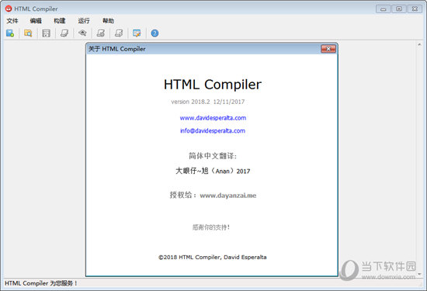This screenshot has height=291, width=427.
Task: Click the HTML Compiler heading in dialog
Action: pyautogui.click(x=213, y=84)
